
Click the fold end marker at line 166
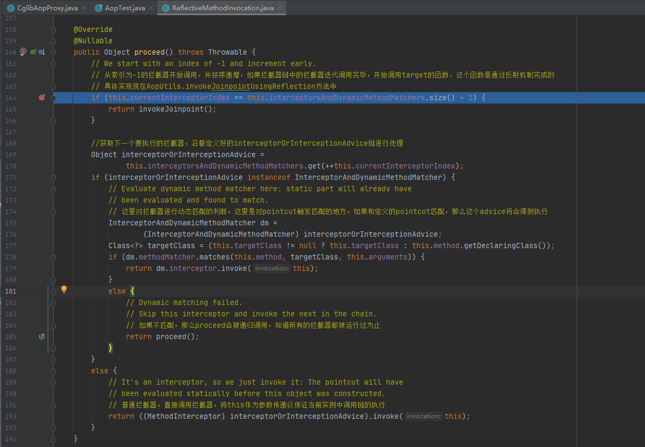[53, 120]
